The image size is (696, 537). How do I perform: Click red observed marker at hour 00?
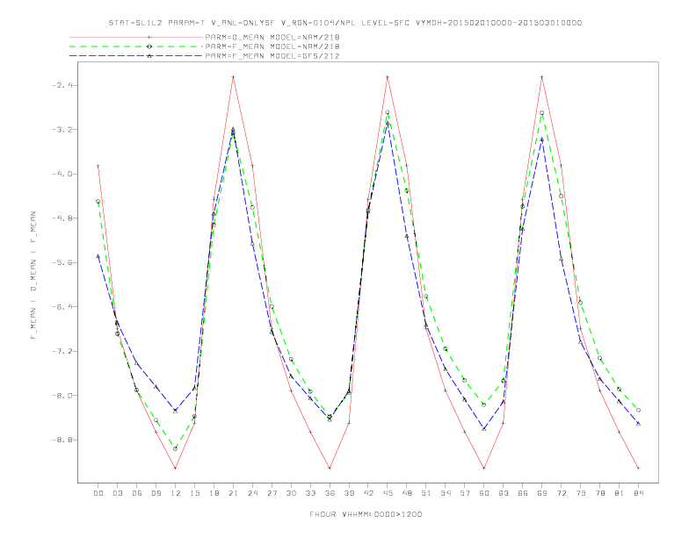98,166
